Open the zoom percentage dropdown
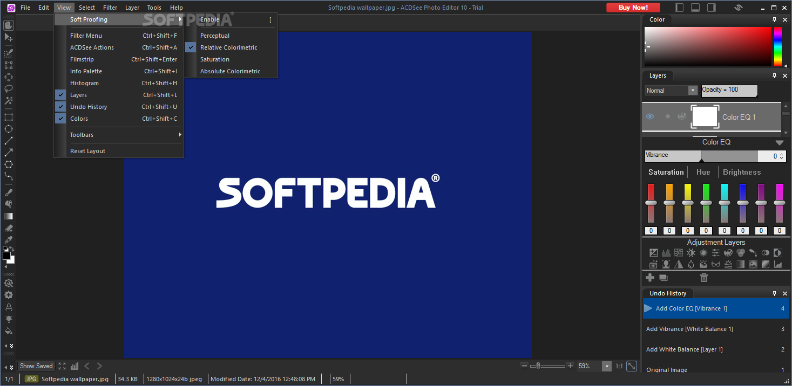Image resolution: width=792 pixels, height=386 pixels. tap(607, 366)
